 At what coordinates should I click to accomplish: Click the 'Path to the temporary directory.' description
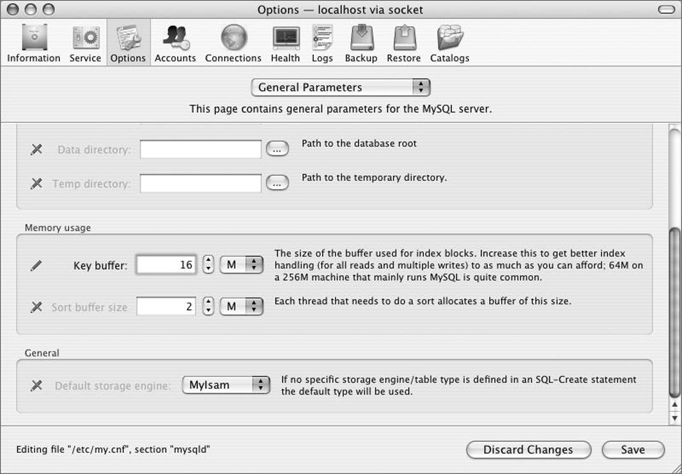pos(375,178)
